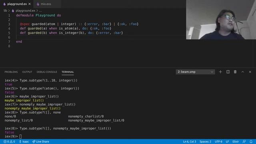Click the nonempty_list/0 completion text
The image size is (256, 144).
click(19, 120)
